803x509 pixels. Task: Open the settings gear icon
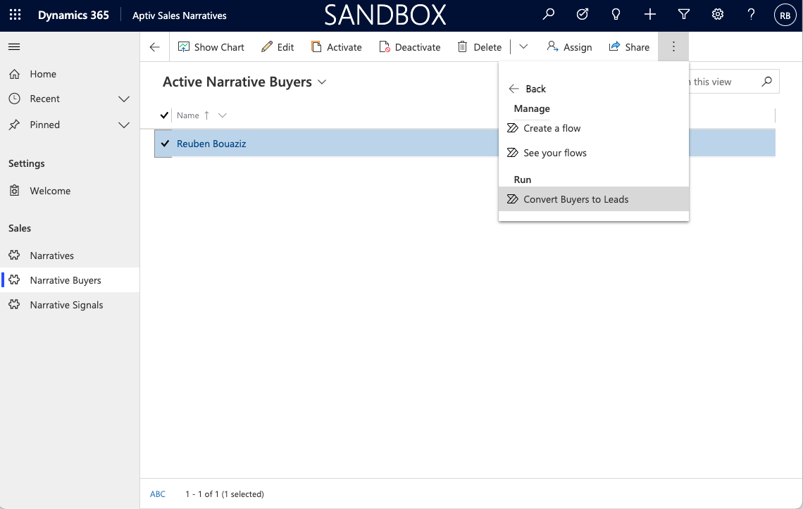[x=718, y=14]
